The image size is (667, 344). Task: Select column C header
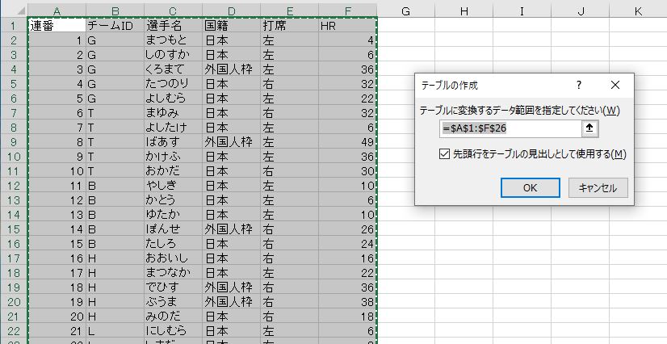pos(173,11)
